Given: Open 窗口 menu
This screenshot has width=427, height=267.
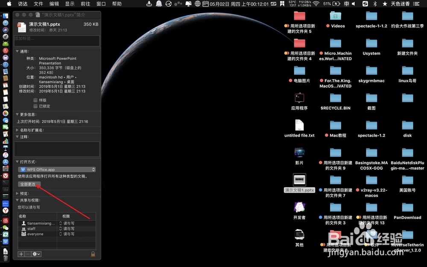Looking at the screenshot, I should pos(101,4).
